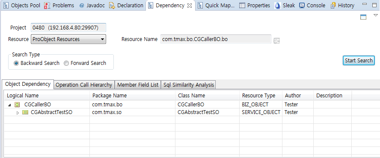Click the Resource Name input field
The height and width of the screenshot is (158, 380).
(216, 39)
